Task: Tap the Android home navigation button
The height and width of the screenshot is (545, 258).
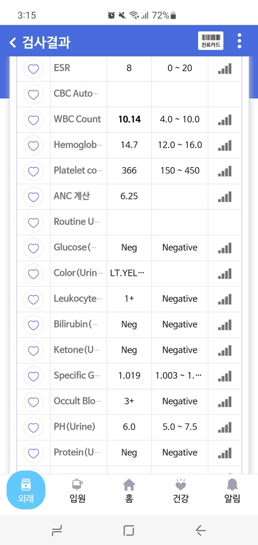Action: [x=129, y=531]
